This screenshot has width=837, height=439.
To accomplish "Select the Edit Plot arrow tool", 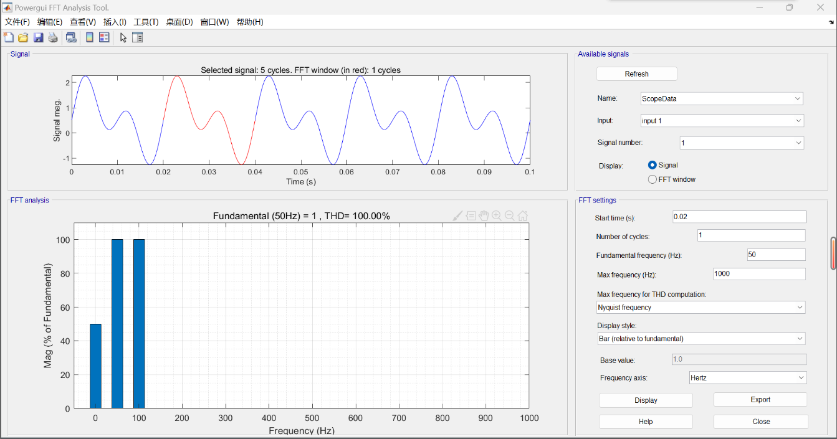I will click(123, 37).
